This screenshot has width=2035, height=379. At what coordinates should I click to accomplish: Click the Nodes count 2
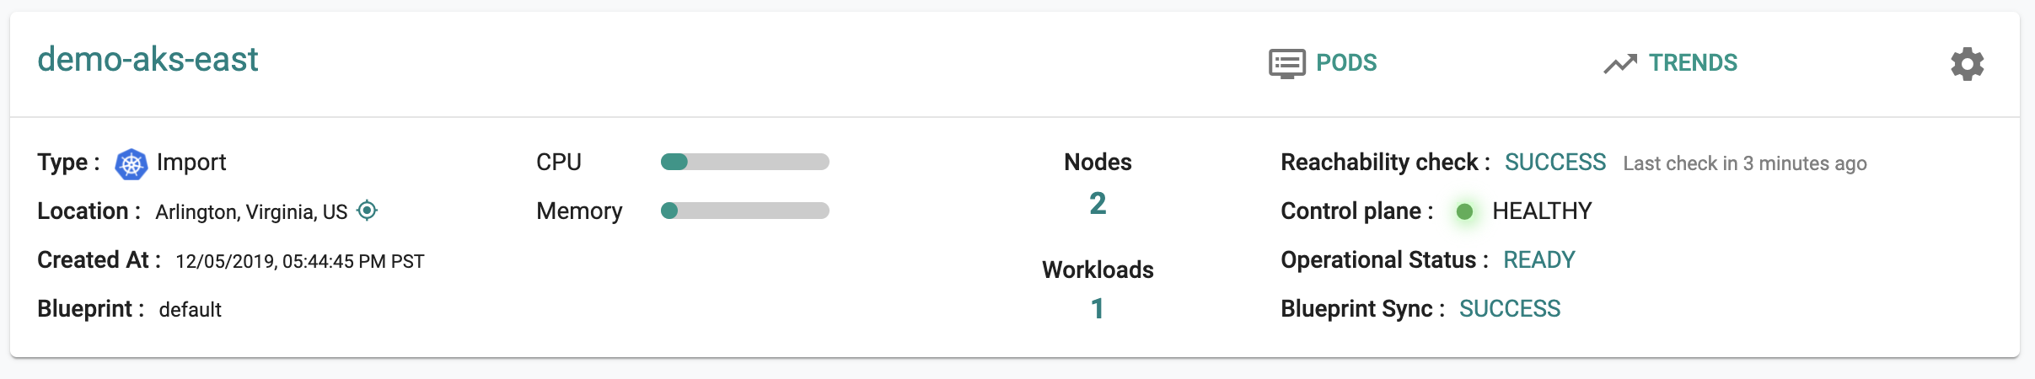click(1098, 204)
